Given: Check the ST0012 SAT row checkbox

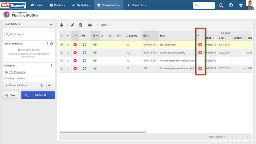Looking at the screenshot, I should tap(62, 52).
